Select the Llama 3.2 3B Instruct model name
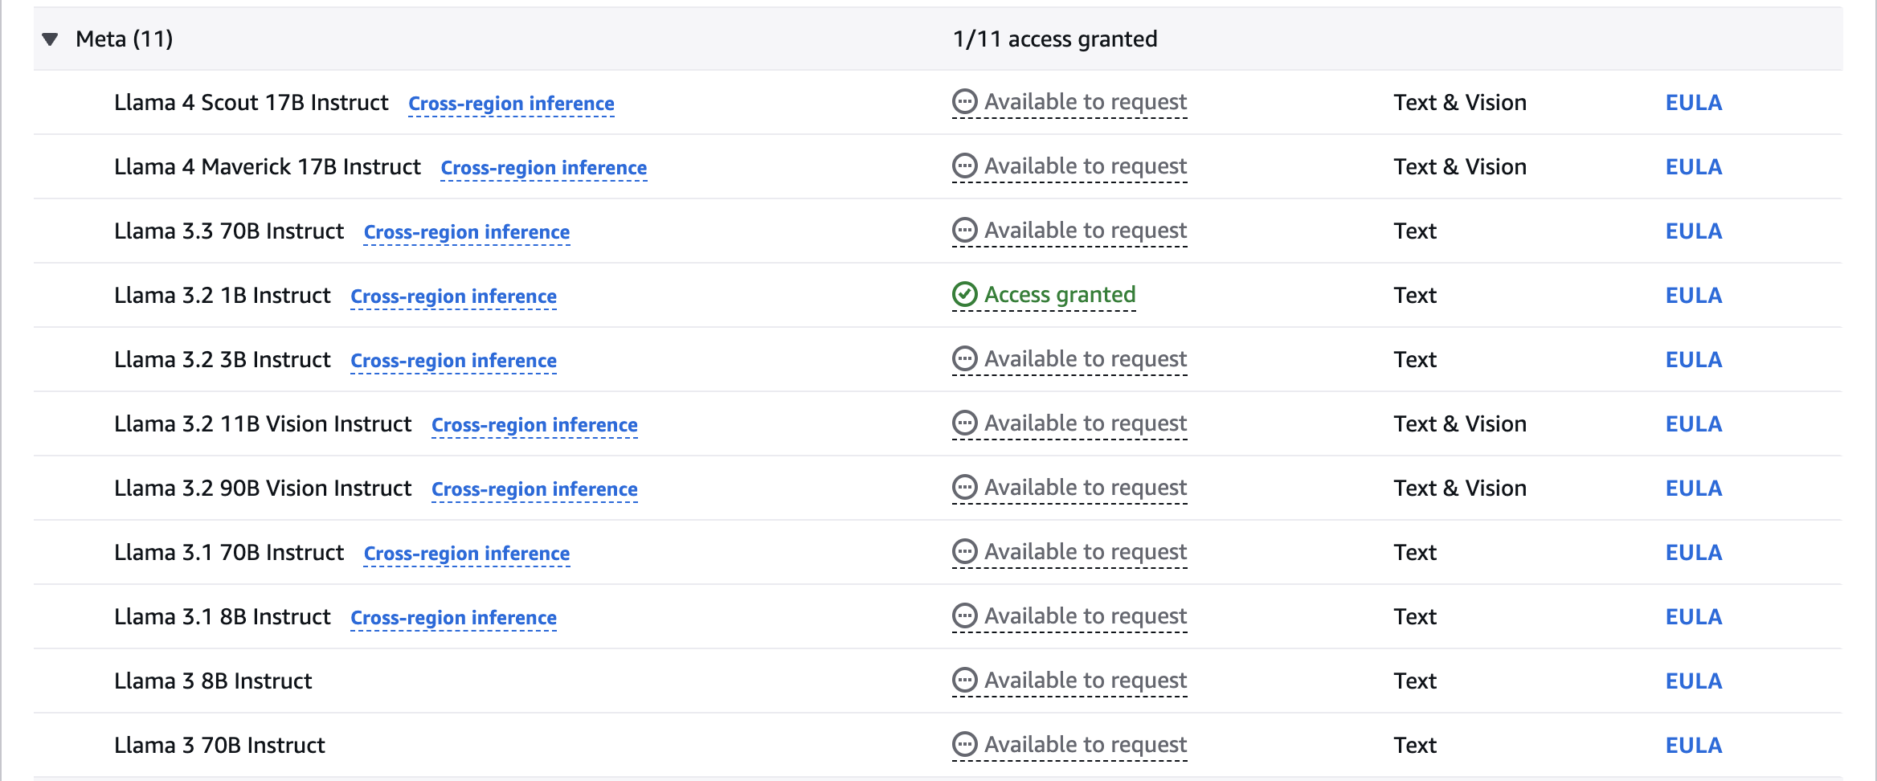This screenshot has height=781, width=1877. click(222, 360)
